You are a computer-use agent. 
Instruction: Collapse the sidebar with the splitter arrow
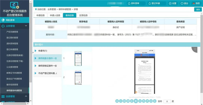pos(33,52)
